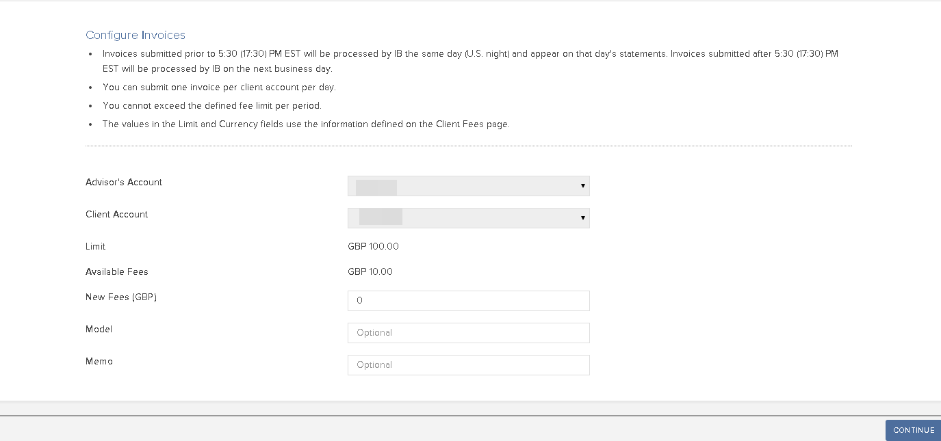941x441 pixels.
Task: Click the Memo label
Action: click(x=99, y=361)
